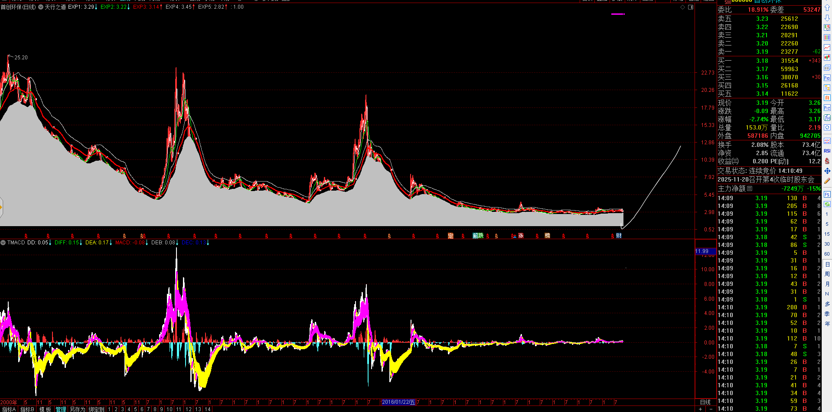832x412 pixels.
Task: Open dropdown circle next to 首创环保(日线)
Action: 41,7
